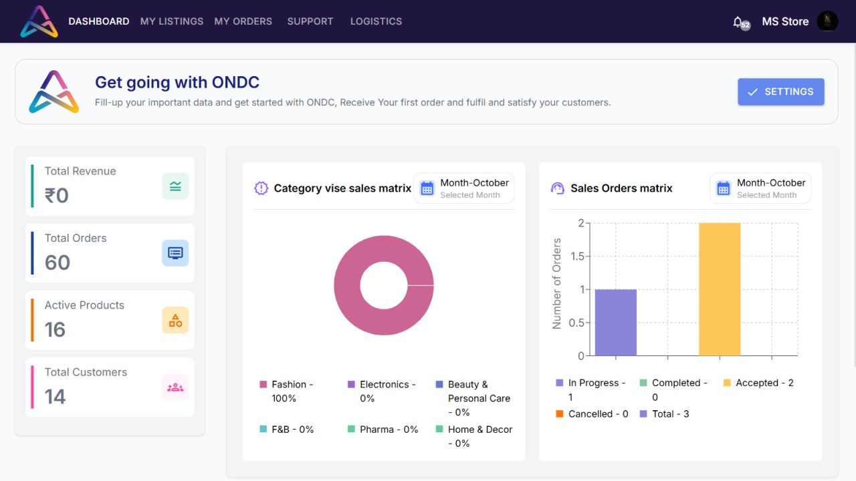Click the Sales Orders matrix headset icon

pyautogui.click(x=557, y=188)
